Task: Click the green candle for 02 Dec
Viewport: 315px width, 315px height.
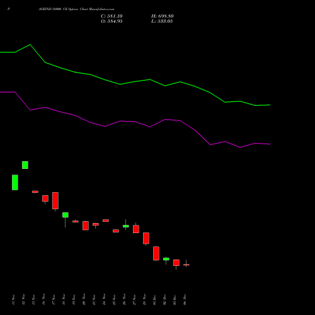Action: click(166, 259)
